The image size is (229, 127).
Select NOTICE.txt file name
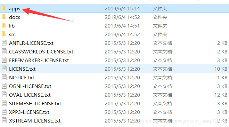21,77
